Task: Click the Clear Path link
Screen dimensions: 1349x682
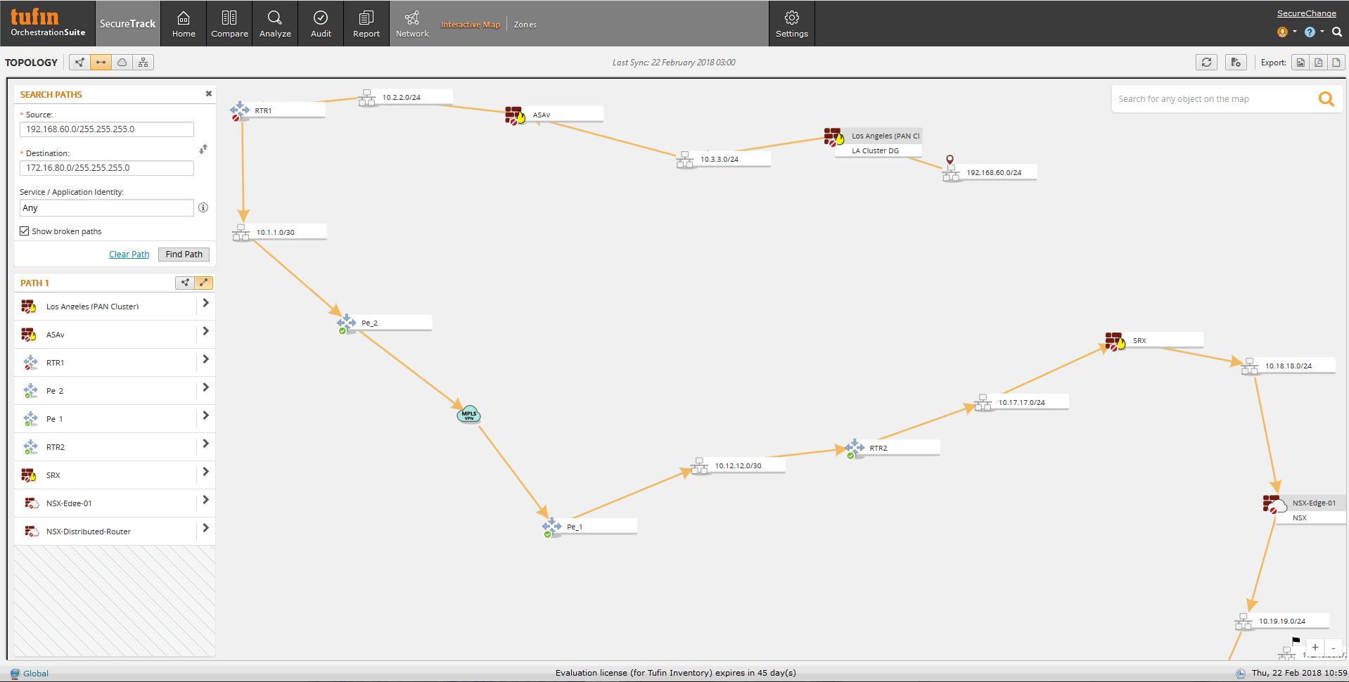Action: click(x=129, y=254)
